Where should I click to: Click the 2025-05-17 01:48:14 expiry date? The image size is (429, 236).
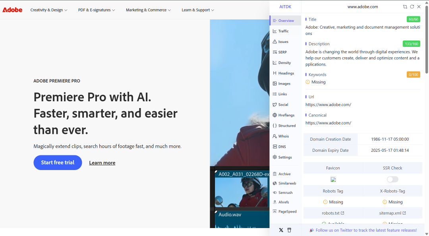click(x=390, y=150)
